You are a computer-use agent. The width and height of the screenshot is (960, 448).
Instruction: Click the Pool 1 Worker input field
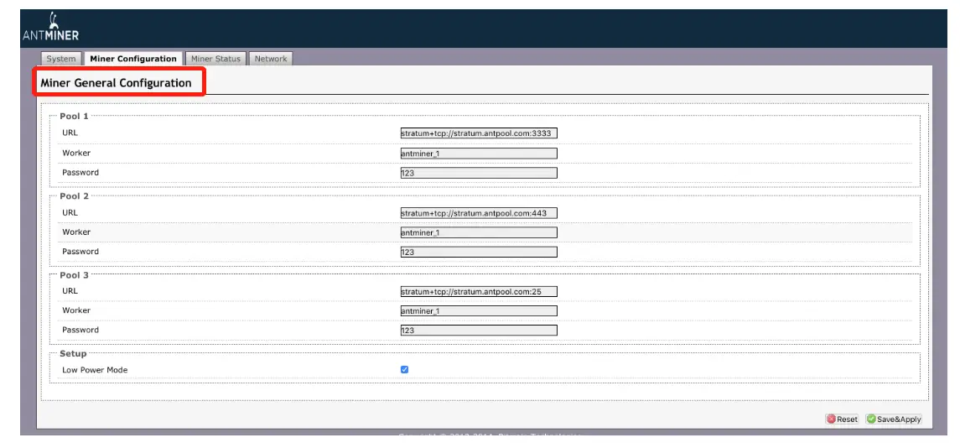479,154
